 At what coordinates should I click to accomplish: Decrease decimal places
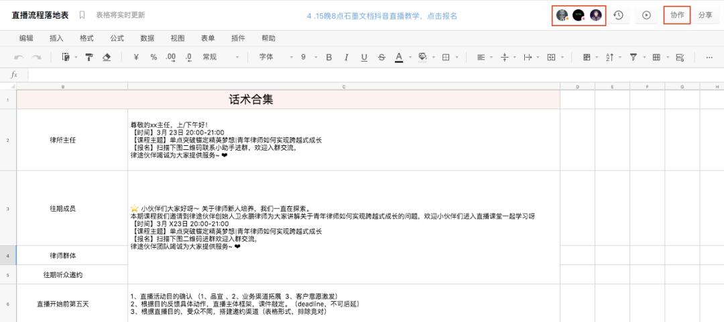[x=189, y=57]
